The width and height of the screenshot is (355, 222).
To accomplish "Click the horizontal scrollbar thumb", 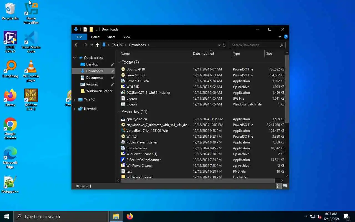I will click(198, 180).
